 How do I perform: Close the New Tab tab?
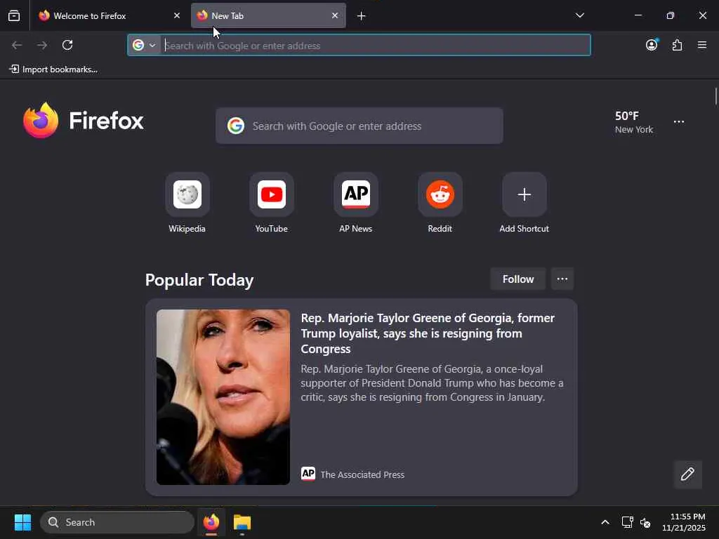pos(335,15)
